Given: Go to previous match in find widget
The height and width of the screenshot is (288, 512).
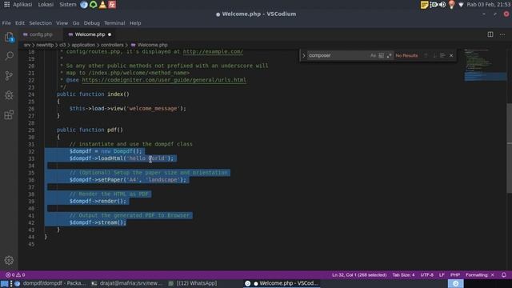Looking at the screenshot, I should point(426,55).
